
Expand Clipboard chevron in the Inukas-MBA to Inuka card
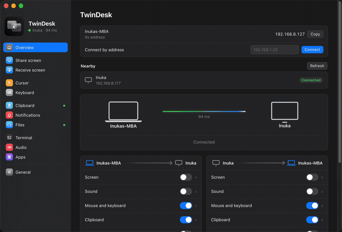click(196, 220)
